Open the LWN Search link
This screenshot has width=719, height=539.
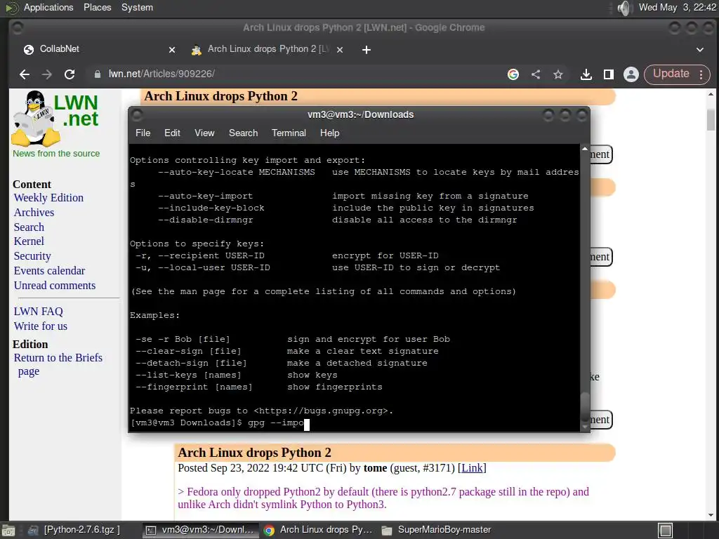(29, 227)
